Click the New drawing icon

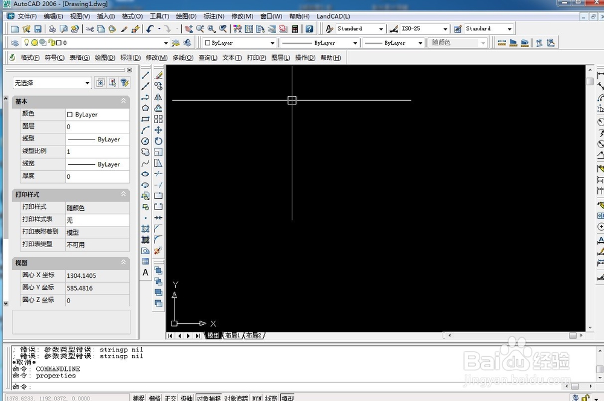tap(14, 29)
